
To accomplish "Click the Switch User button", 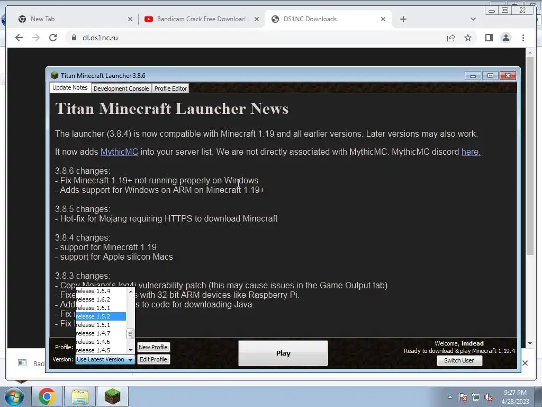I will point(459,360).
